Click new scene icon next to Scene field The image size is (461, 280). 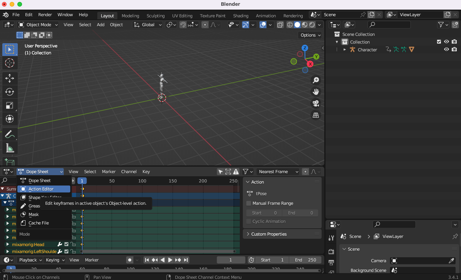(371, 15)
